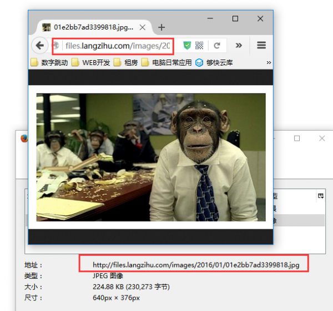Click the JPEG 图像 type value

coord(108,276)
